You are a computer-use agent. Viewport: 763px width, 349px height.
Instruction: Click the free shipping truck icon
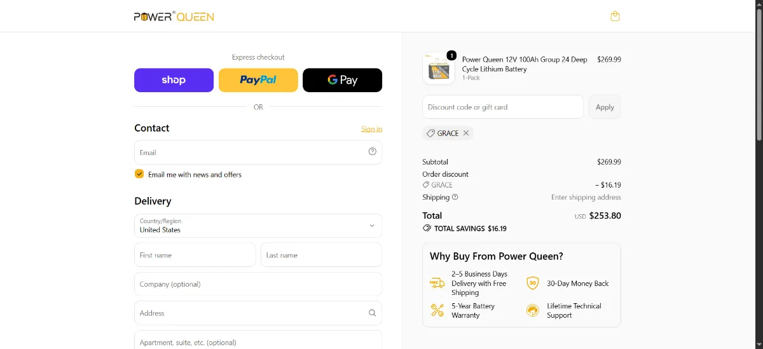[x=437, y=283]
